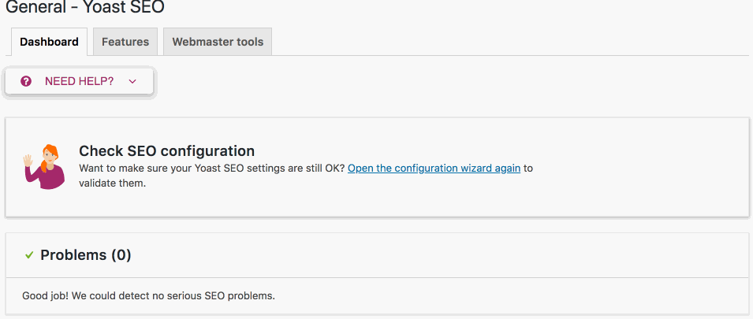Image resolution: width=753 pixels, height=319 pixels.
Task: Switch to the Dashboard tab
Action: [x=49, y=42]
